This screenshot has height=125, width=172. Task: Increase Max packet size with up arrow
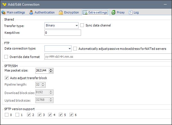click(x=51, y=69)
